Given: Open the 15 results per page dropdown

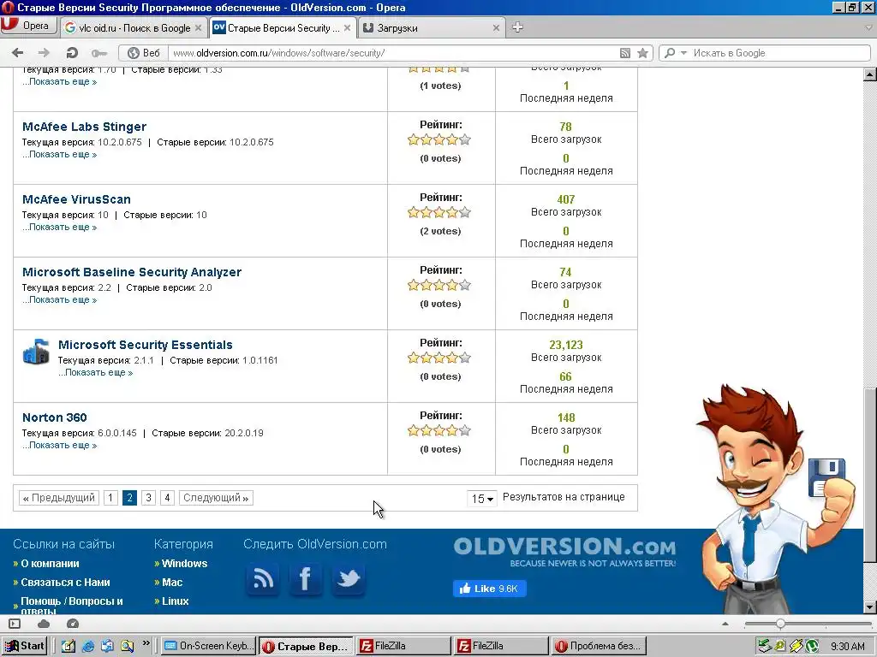Looking at the screenshot, I should [481, 499].
